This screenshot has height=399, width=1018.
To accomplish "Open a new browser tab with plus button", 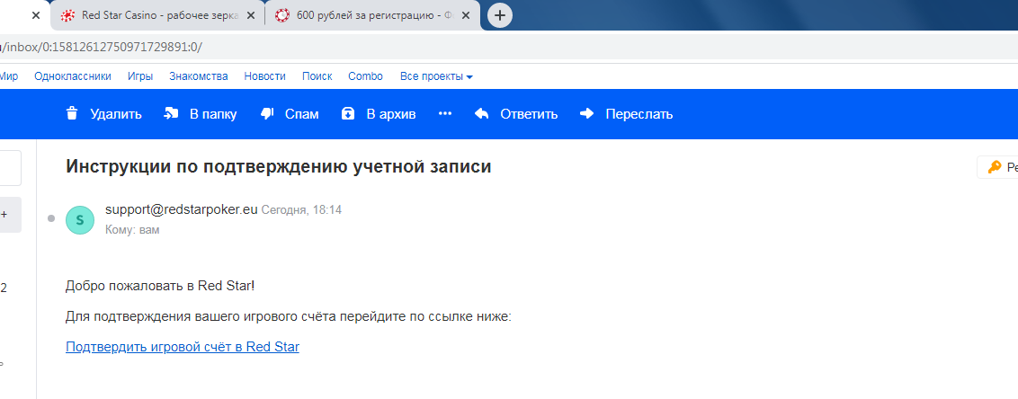I will 499,15.
